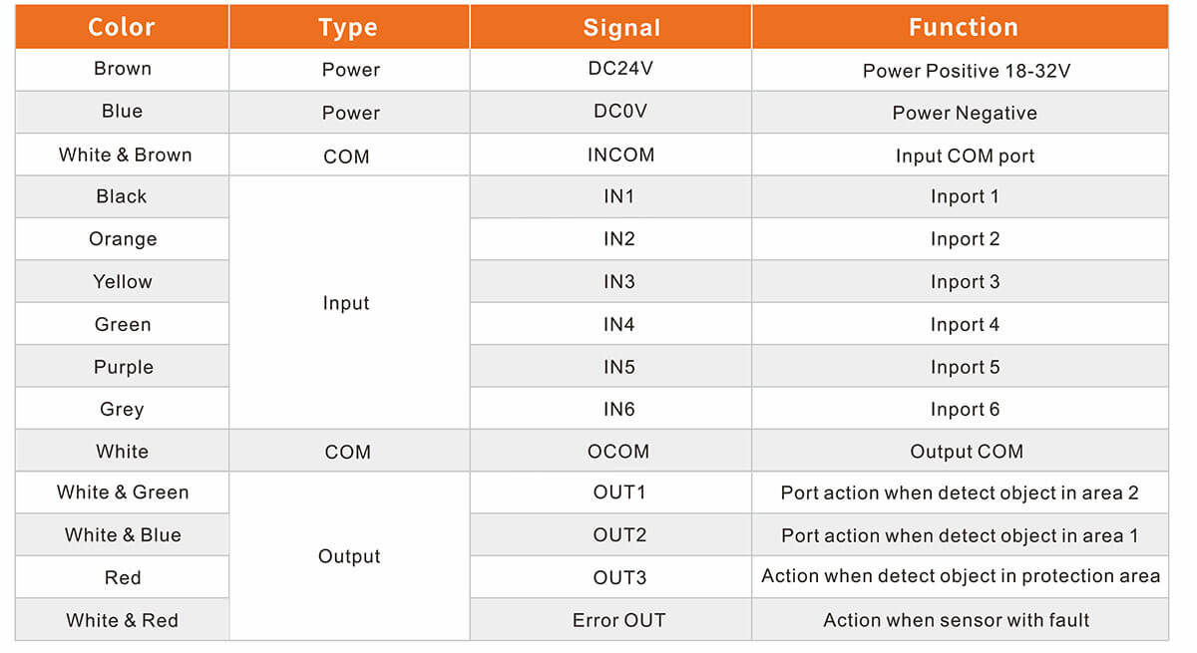Select the White & Green color cell

pos(123,492)
